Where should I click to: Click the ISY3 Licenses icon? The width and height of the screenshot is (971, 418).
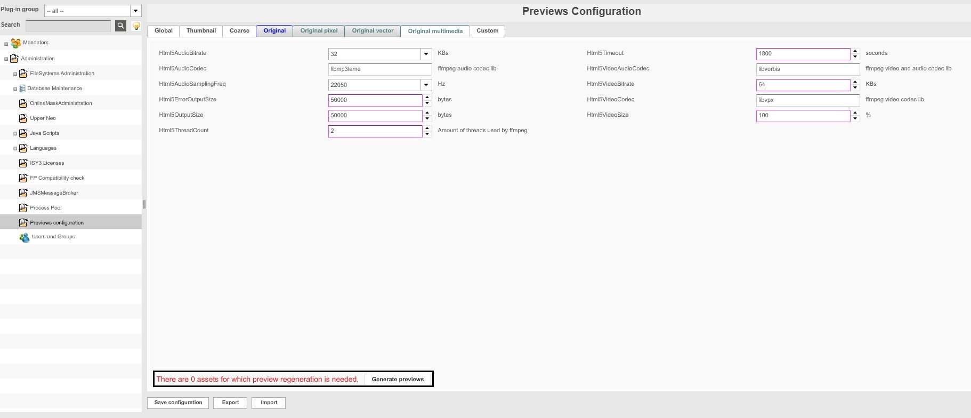pyautogui.click(x=23, y=163)
